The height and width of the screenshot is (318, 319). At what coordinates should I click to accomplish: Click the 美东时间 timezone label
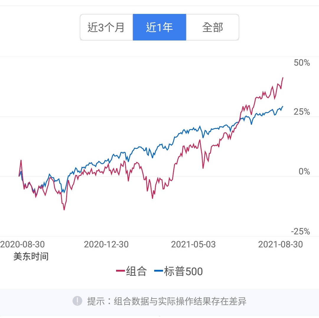(31, 256)
